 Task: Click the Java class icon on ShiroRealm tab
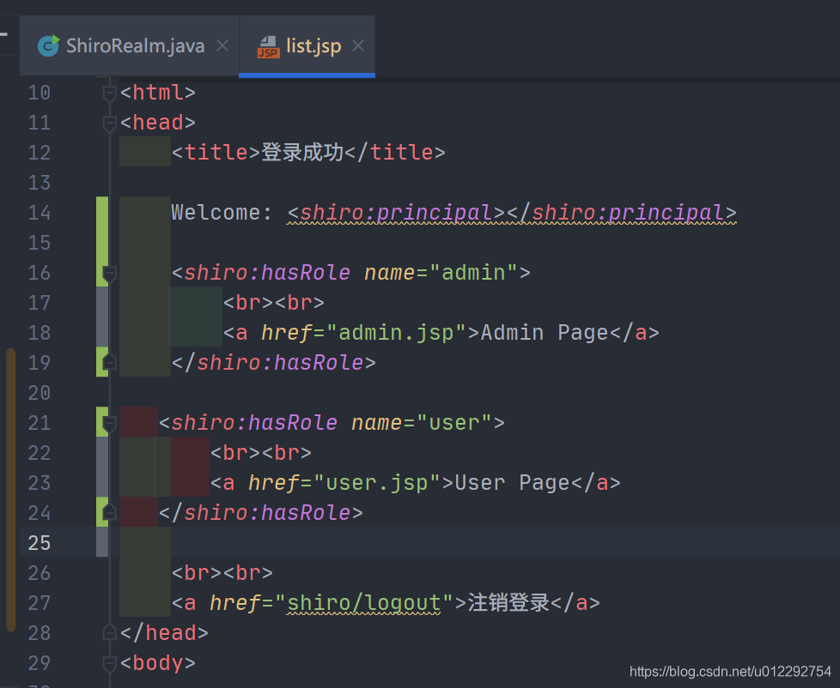(48, 46)
